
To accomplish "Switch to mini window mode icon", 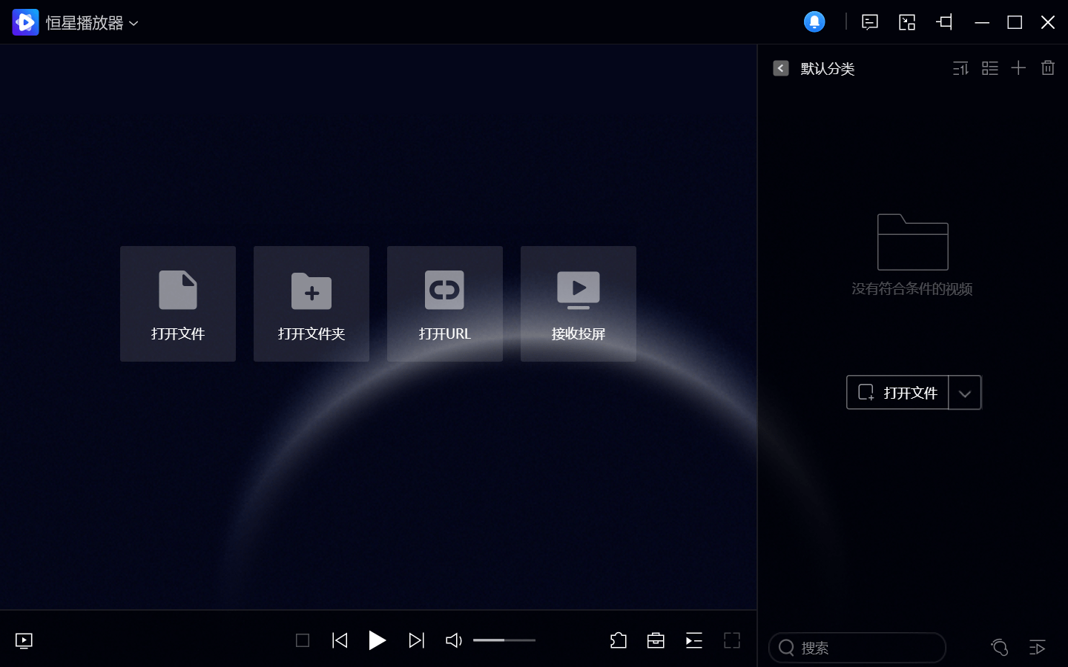I will tap(907, 22).
